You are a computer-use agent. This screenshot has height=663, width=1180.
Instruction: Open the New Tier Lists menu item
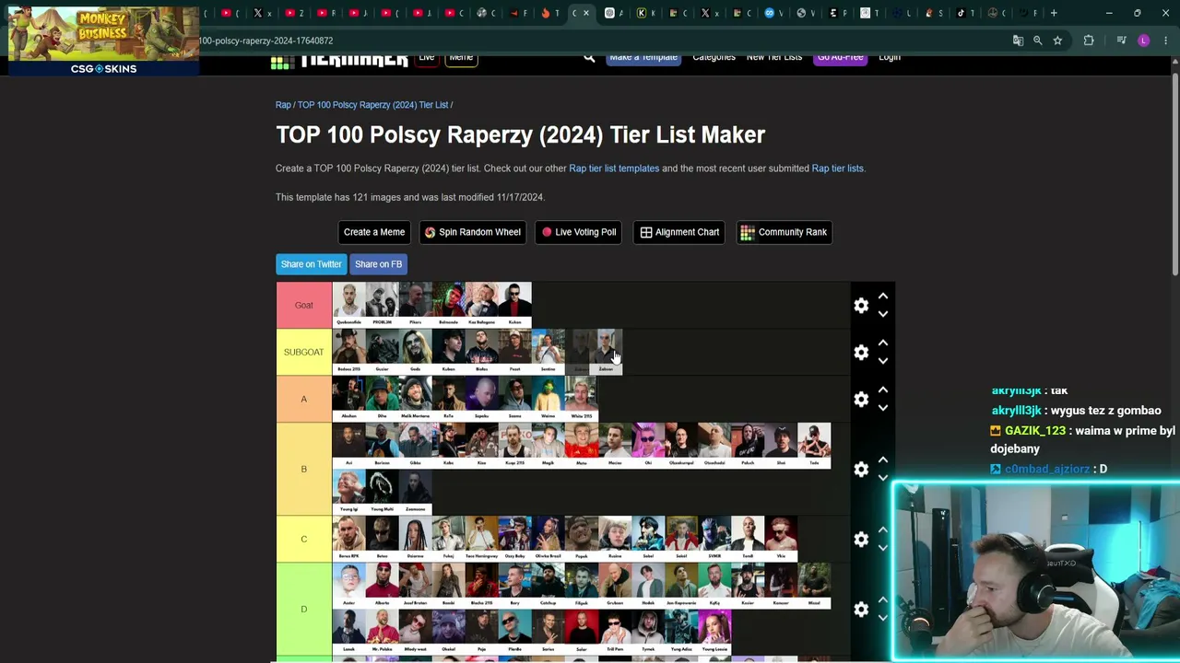point(774,58)
